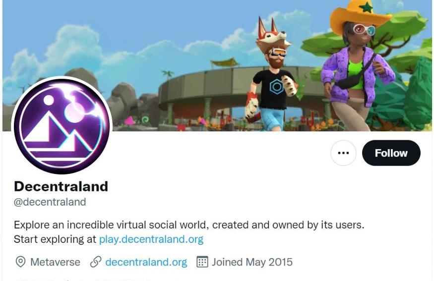Click the calendar icon beside Joined date
This screenshot has height=281, width=434.
pos(202,262)
